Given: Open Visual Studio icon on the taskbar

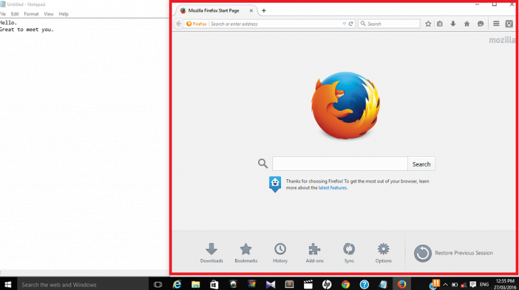Looking at the screenshot, I should pos(270,285).
